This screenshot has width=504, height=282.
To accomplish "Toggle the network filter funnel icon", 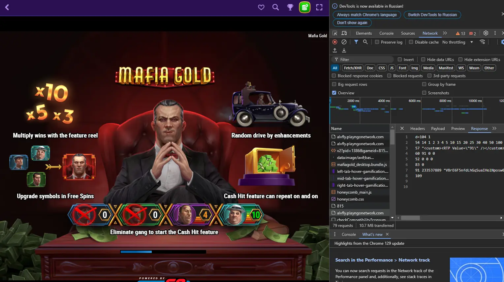I will [x=356, y=42].
